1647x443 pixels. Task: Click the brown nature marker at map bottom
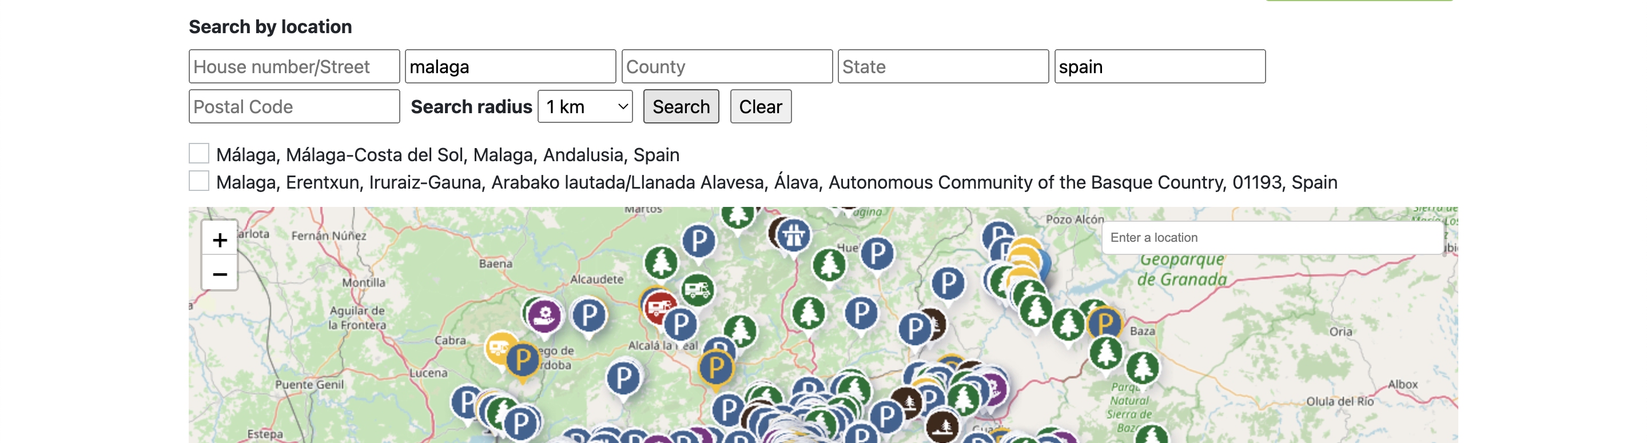pos(942,426)
